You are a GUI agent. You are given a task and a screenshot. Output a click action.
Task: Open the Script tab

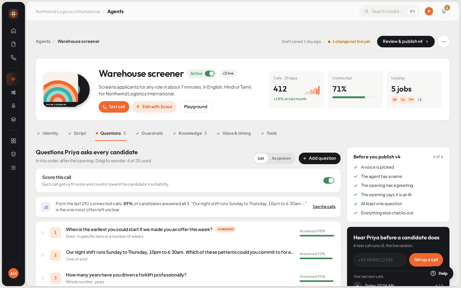[77, 133]
